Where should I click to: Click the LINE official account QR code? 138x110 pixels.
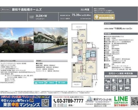coord(134,101)
